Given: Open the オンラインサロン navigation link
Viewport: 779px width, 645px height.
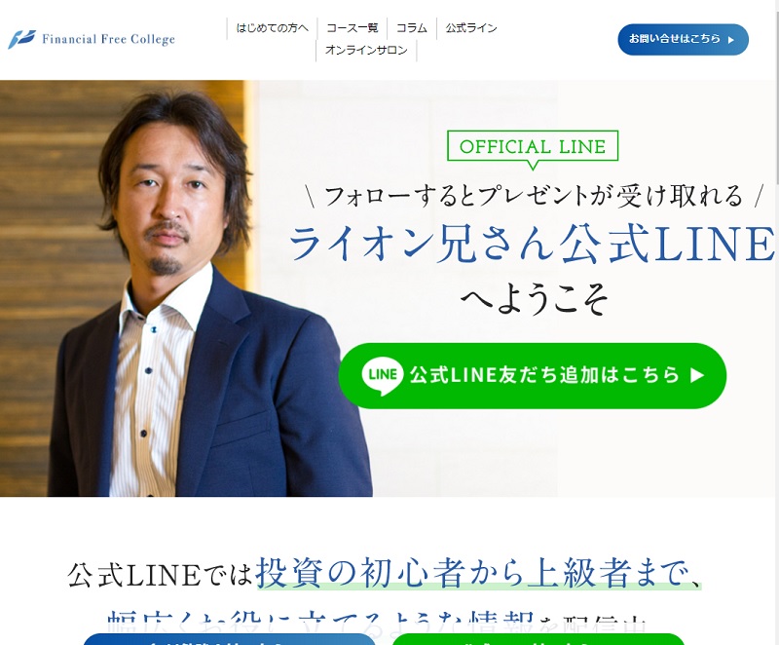Looking at the screenshot, I should pyautogui.click(x=366, y=51).
